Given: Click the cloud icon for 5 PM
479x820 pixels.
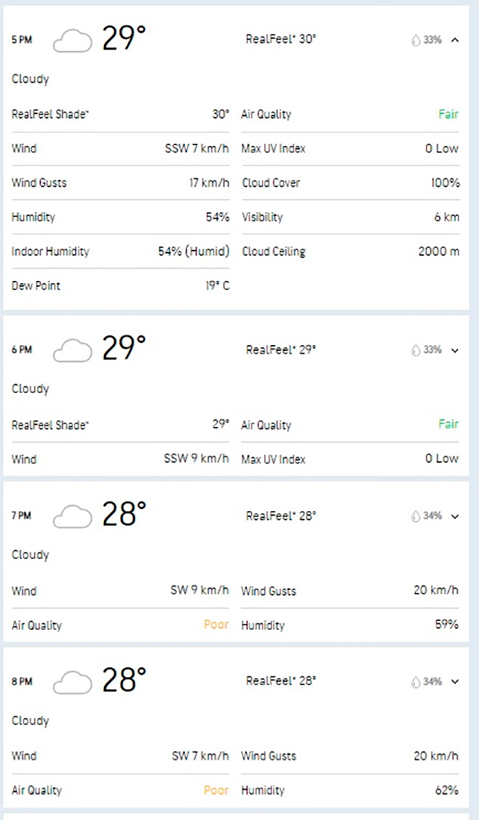Looking at the screenshot, I should (x=73, y=41).
